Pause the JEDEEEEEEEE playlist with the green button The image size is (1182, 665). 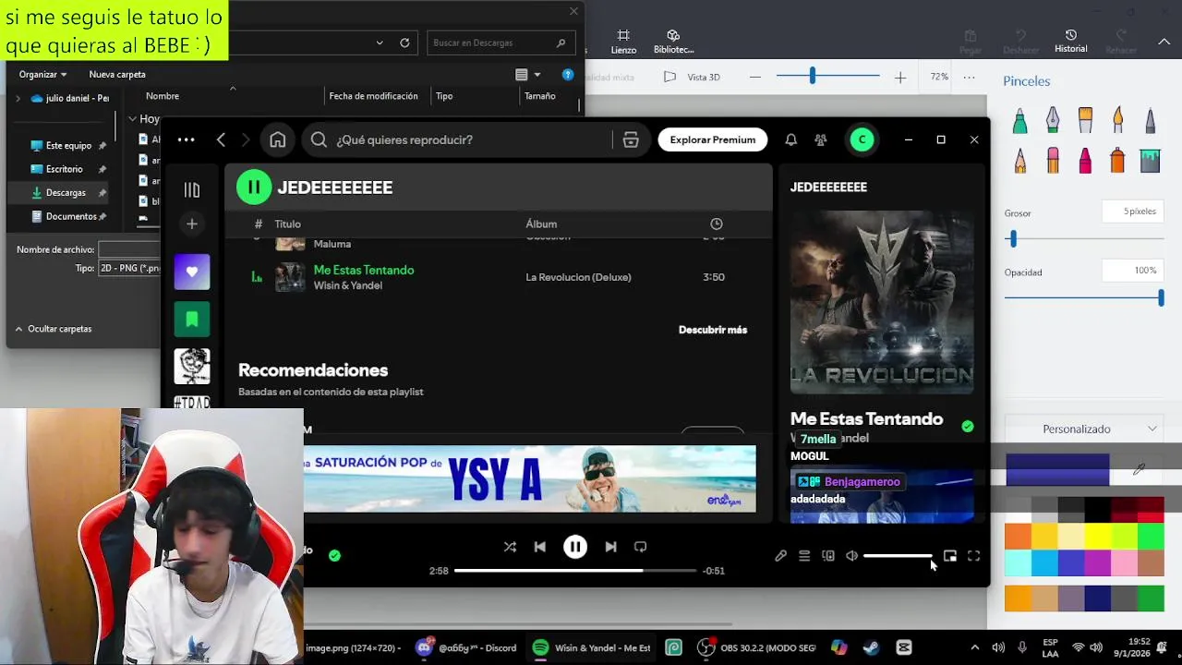coord(253,187)
